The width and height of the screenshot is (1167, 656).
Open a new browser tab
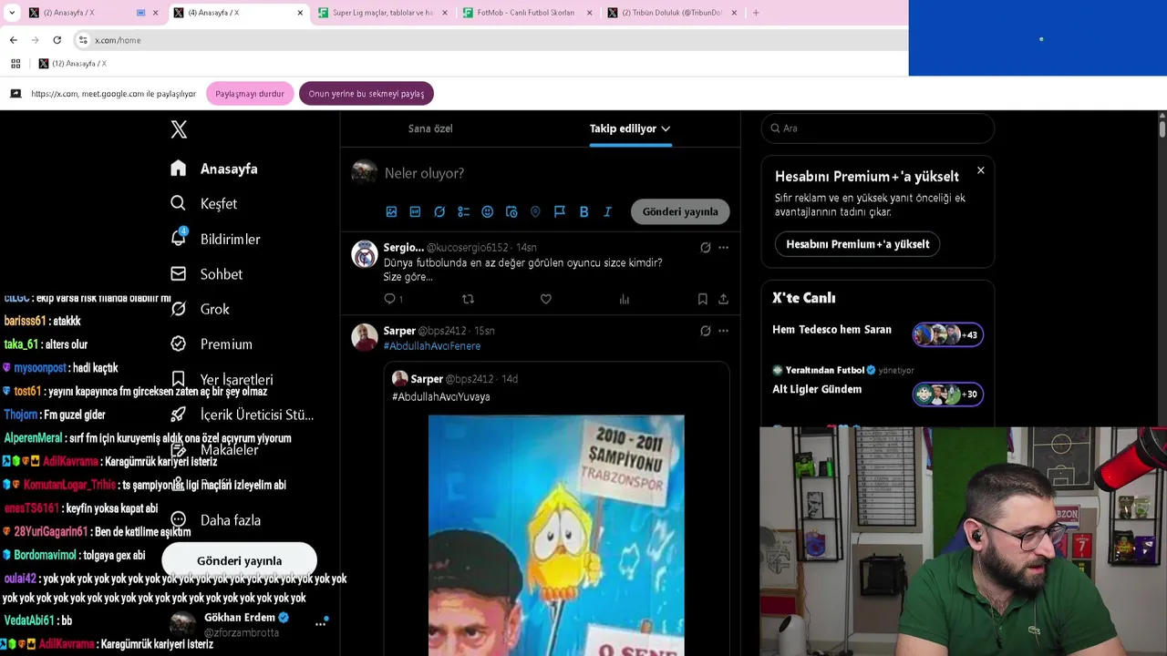[756, 13]
